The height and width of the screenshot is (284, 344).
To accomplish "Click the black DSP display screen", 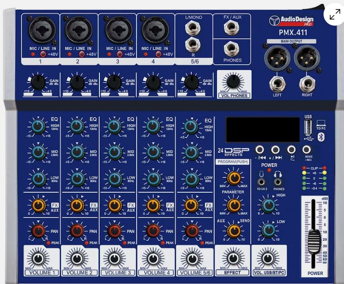I will [263, 129].
